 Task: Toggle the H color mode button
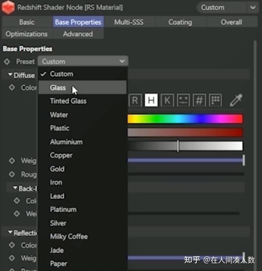click(x=151, y=100)
